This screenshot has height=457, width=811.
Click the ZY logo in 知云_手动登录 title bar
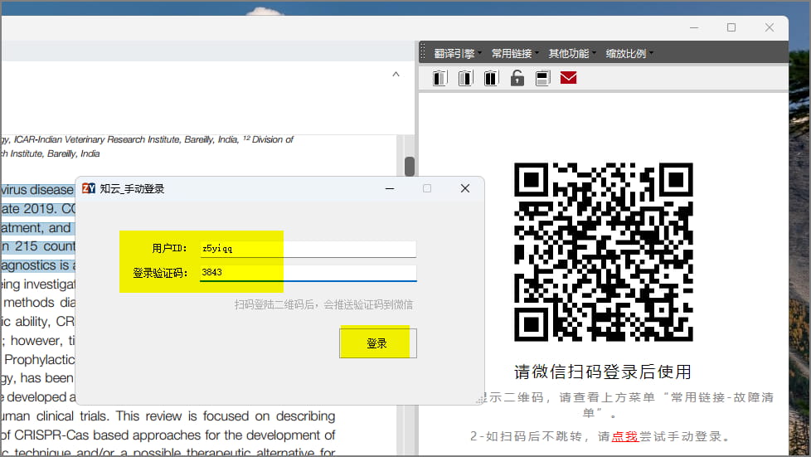pos(89,188)
